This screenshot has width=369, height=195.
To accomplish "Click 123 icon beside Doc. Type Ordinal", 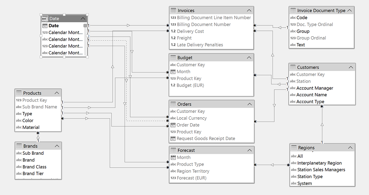I will coord(293,24).
